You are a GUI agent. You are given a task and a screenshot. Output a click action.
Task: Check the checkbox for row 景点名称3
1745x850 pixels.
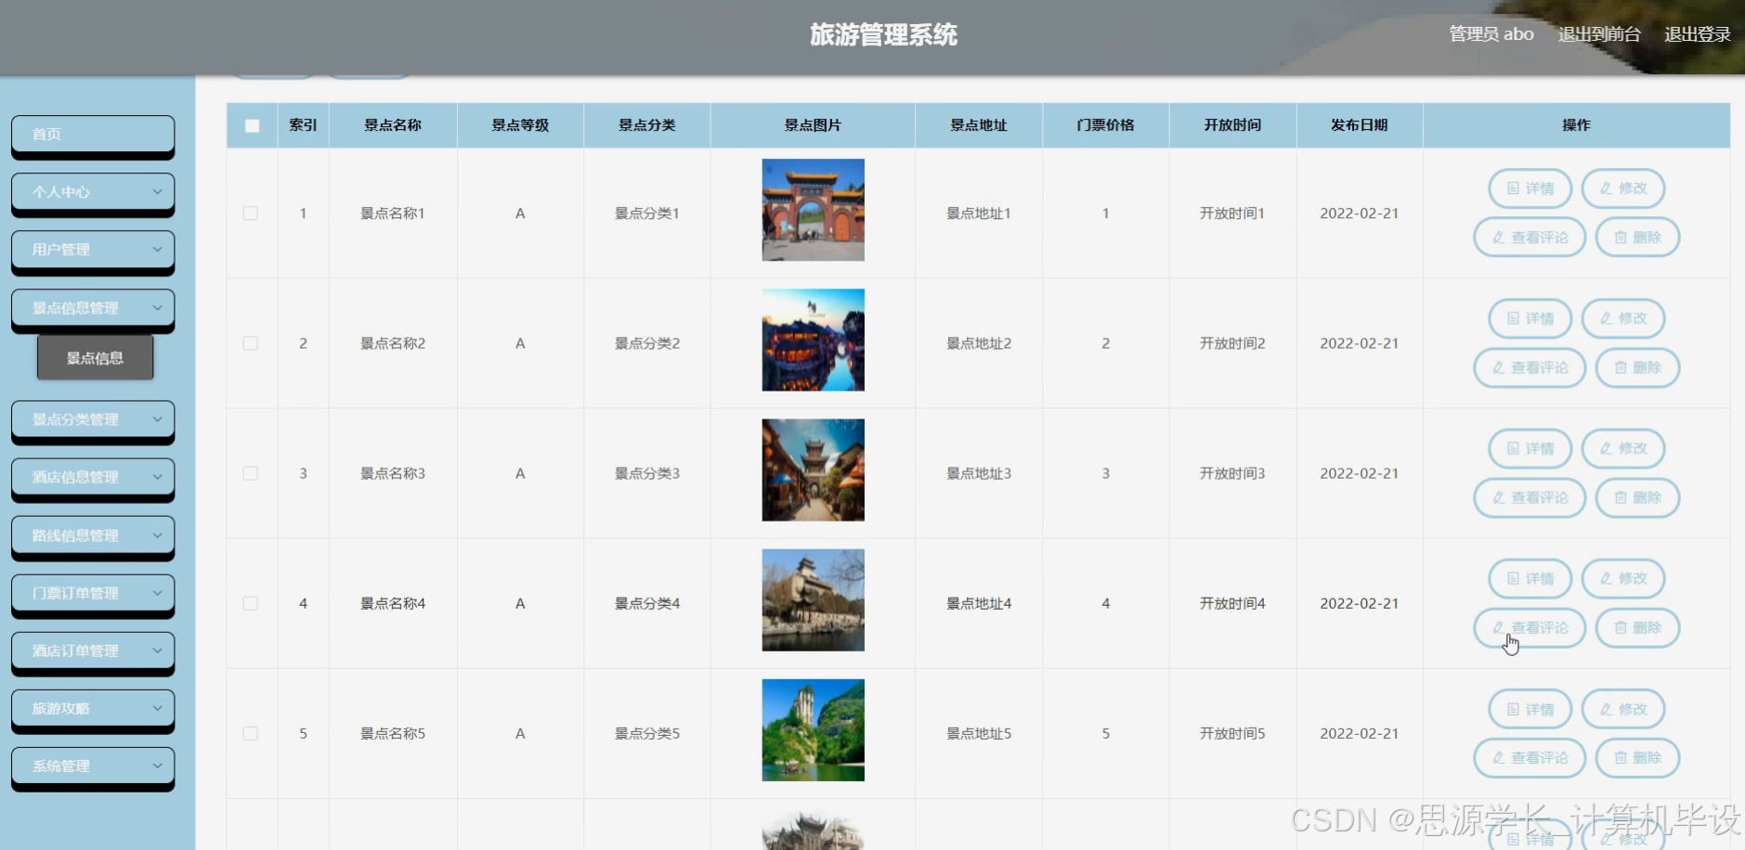click(x=251, y=473)
